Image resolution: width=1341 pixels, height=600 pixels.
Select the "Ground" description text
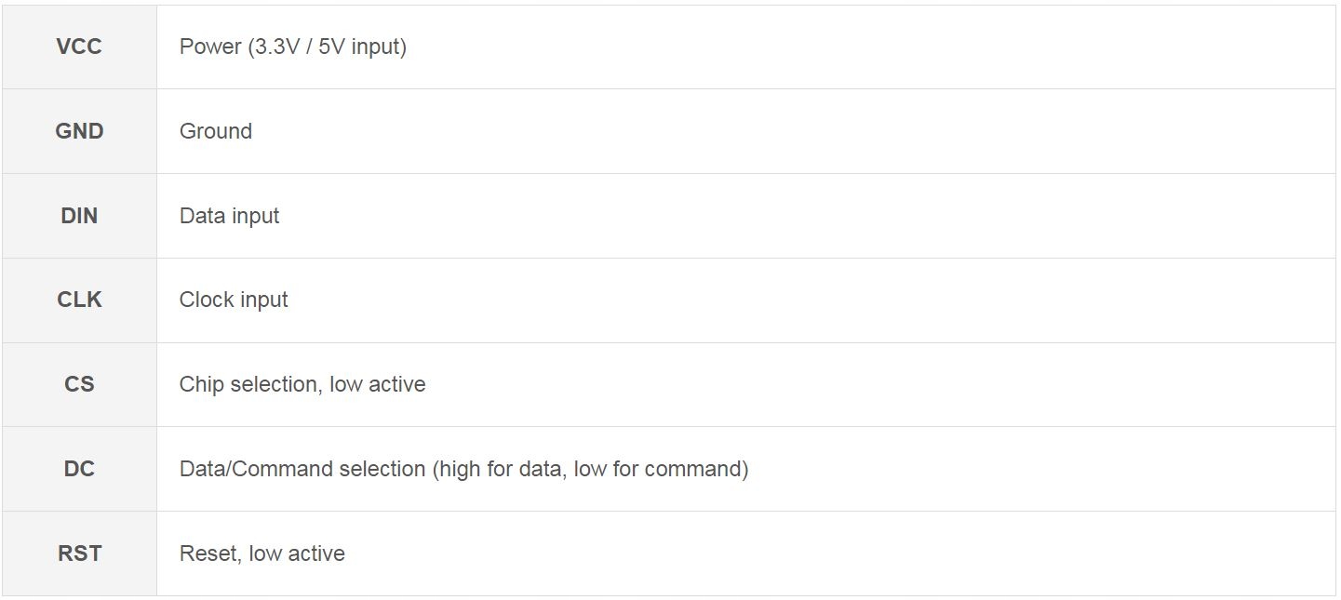pyautogui.click(x=216, y=131)
